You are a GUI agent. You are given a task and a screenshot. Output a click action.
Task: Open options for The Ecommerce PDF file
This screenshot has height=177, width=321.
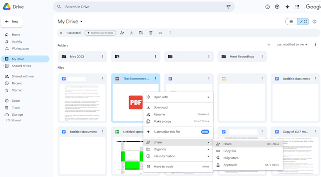(x=155, y=79)
